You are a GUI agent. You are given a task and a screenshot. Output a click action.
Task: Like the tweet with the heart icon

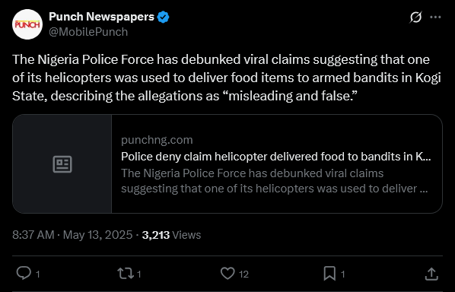(x=228, y=274)
